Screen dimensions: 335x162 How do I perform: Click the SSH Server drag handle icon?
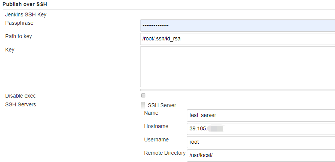143,105
